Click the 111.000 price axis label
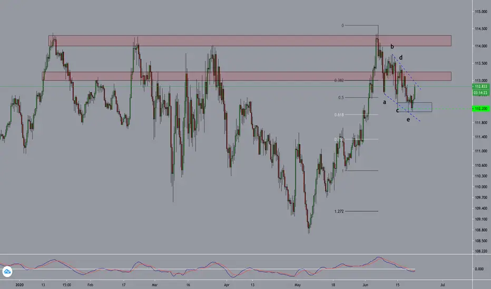The height and width of the screenshot is (289, 491). click(480, 151)
